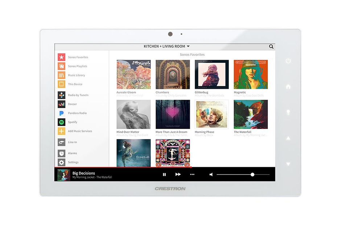
Task: Click the 'Album by Goo Goo Dolls' caption
Action: click(248, 96)
